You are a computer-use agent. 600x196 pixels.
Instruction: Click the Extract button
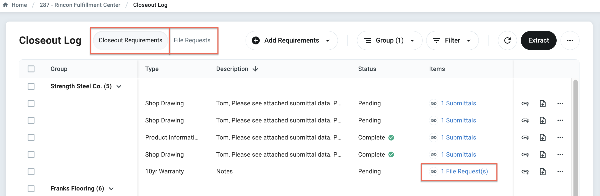point(538,40)
